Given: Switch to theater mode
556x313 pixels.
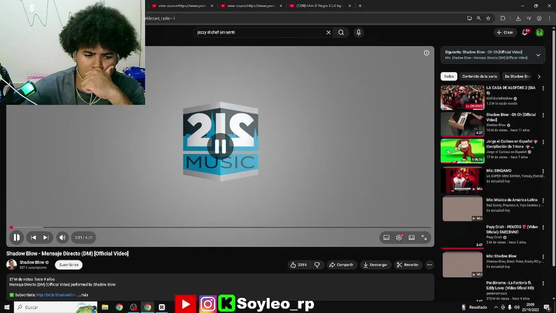Looking at the screenshot, I should [412, 237].
